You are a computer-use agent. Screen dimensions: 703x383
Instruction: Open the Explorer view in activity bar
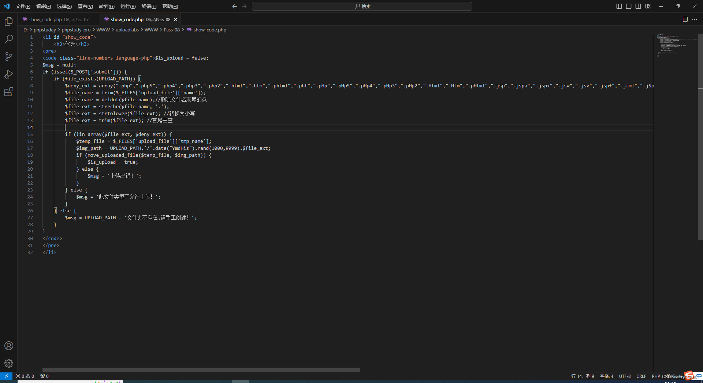tap(9, 22)
